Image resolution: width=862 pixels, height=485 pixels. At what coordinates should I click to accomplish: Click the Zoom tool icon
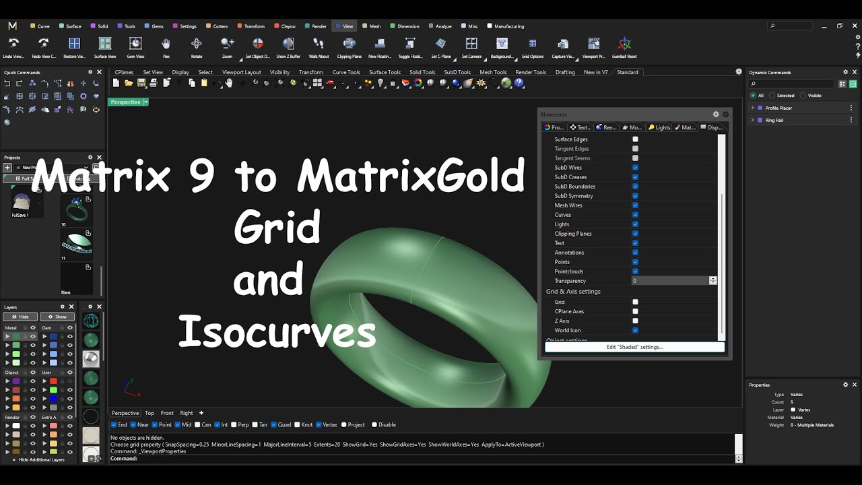[x=228, y=43]
